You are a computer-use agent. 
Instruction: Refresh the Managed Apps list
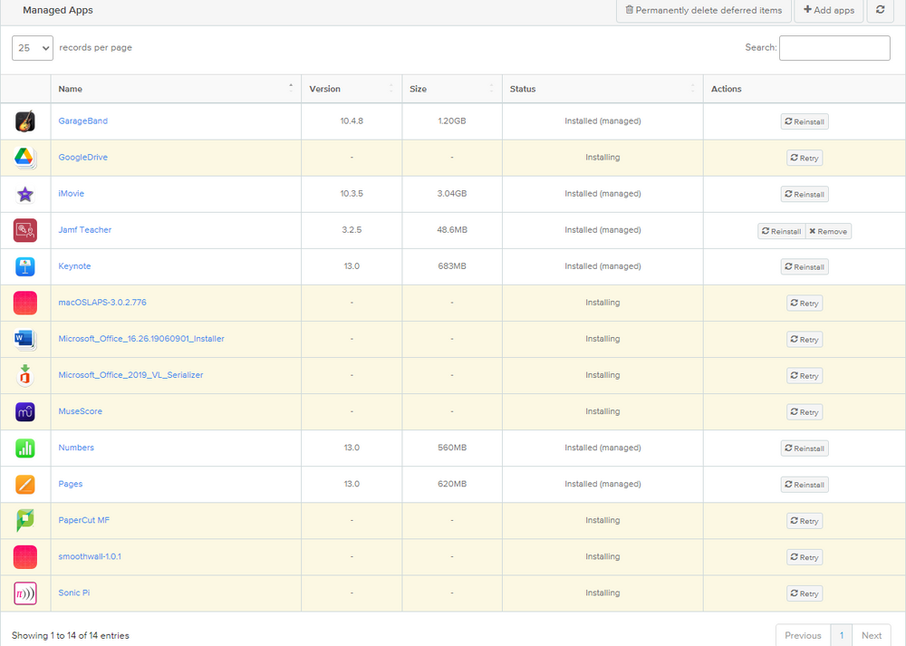pyautogui.click(x=880, y=10)
